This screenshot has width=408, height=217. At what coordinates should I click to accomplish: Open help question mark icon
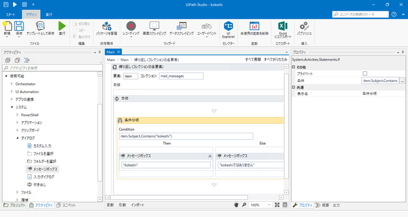(x=394, y=14)
